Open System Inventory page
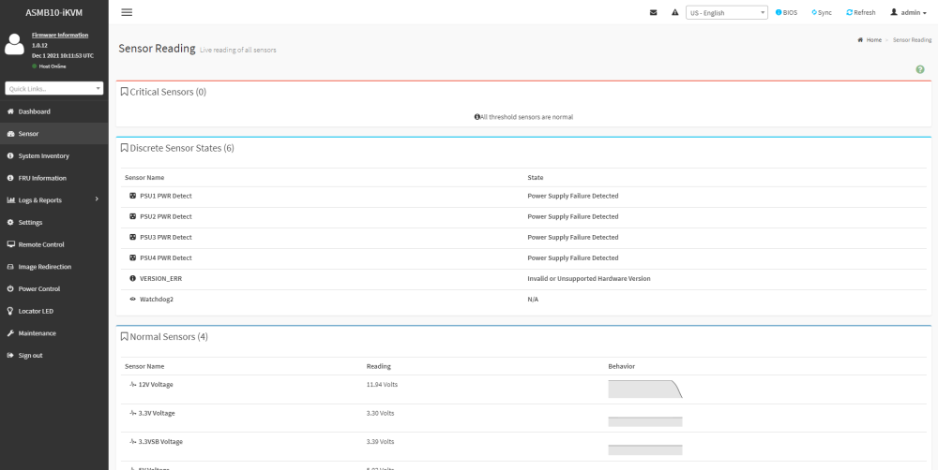Image resolution: width=938 pixels, height=470 pixels. (53, 155)
